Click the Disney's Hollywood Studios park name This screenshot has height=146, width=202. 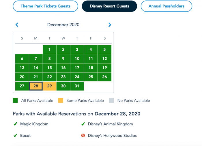(112, 136)
